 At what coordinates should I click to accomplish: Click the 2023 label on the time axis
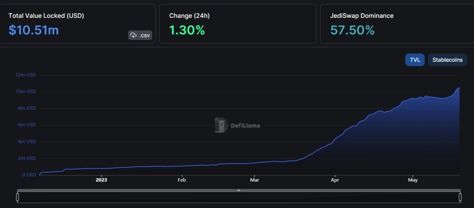click(101, 180)
